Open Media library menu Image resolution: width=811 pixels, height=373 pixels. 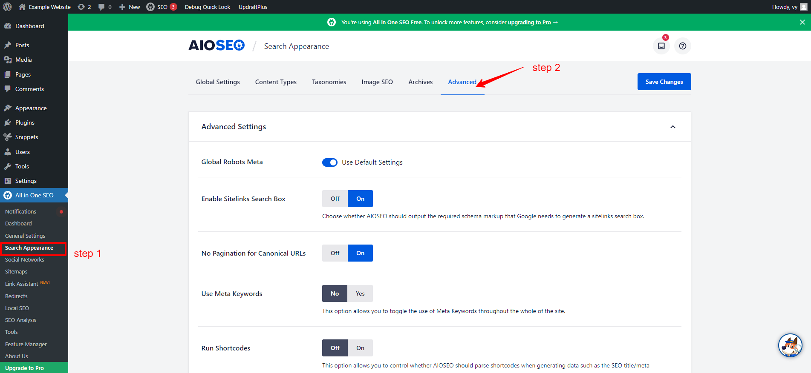coord(34,60)
